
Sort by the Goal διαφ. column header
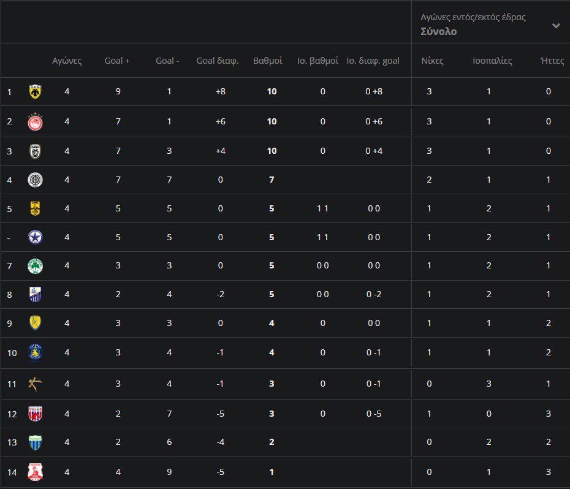(217, 61)
